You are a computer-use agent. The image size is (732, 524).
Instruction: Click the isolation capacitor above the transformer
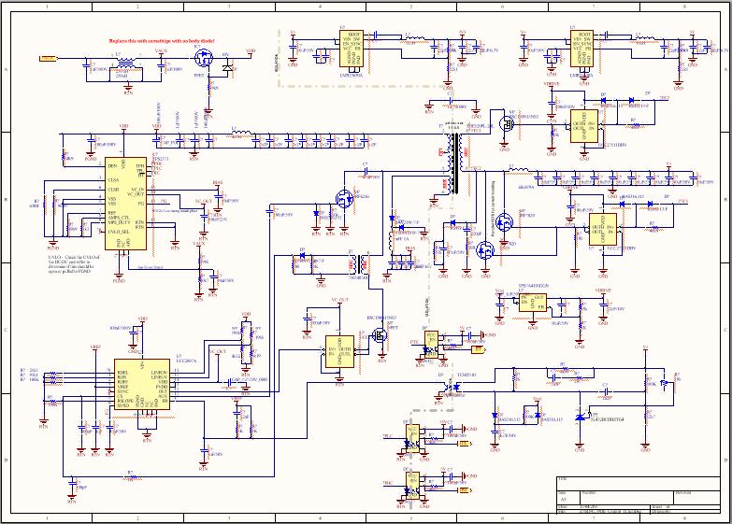(450, 101)
